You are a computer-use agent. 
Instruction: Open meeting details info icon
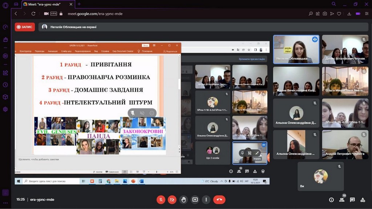pyautogui.click(x=331, y=200)
